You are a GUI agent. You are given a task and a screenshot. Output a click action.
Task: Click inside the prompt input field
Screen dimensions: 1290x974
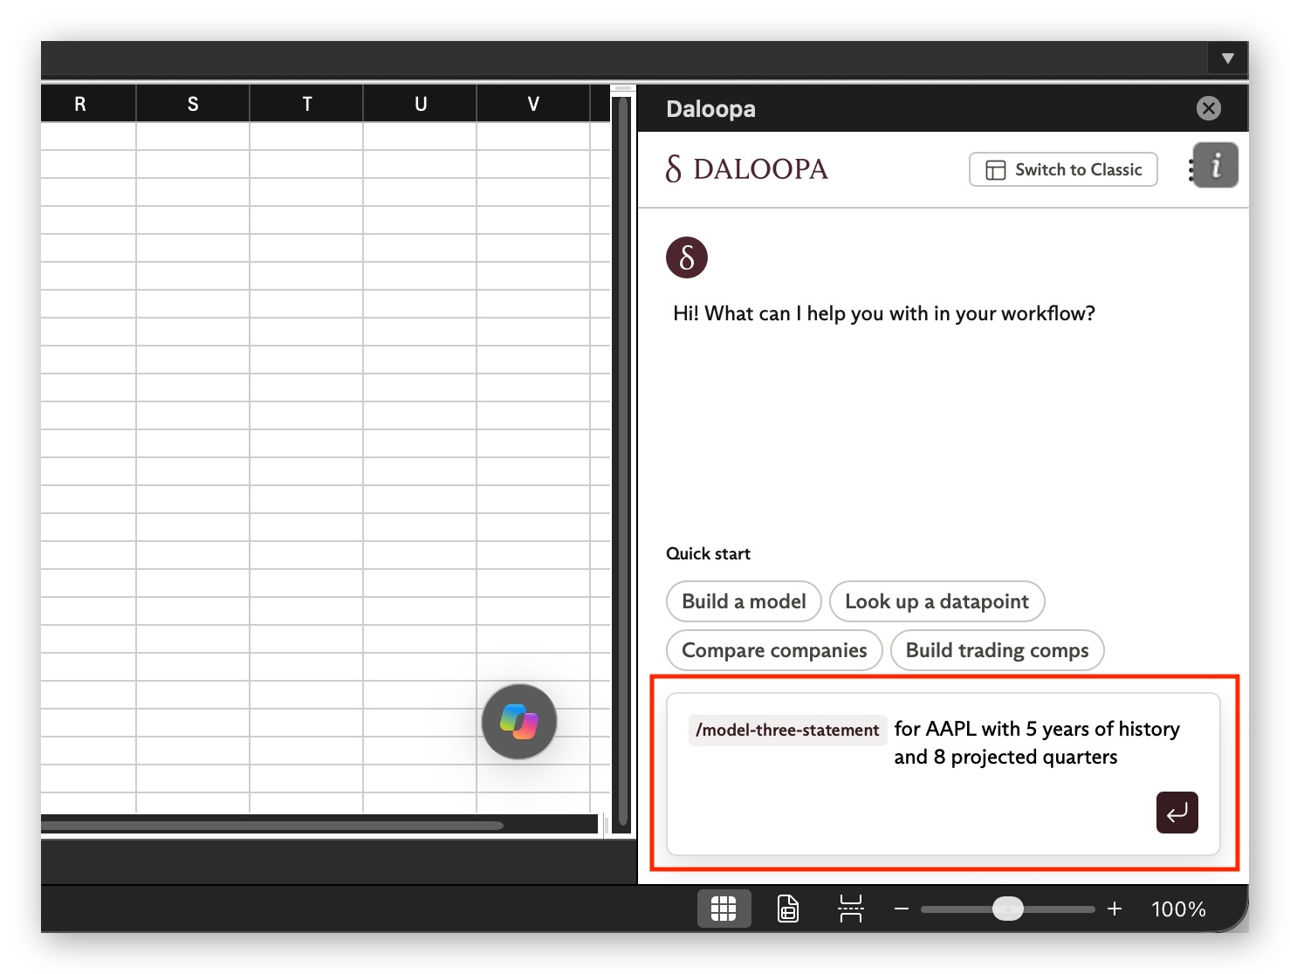[943, 773]
